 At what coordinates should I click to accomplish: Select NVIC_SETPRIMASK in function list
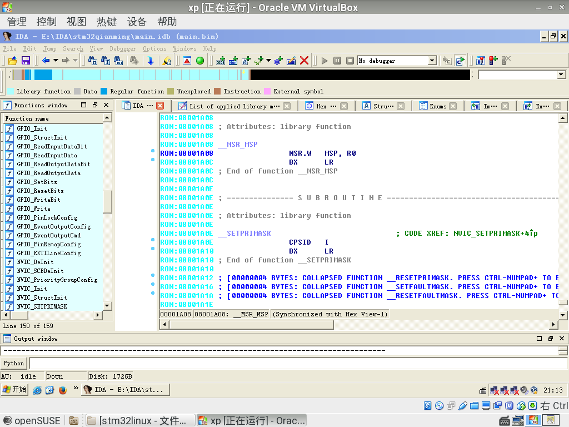(x=42, y=306)
